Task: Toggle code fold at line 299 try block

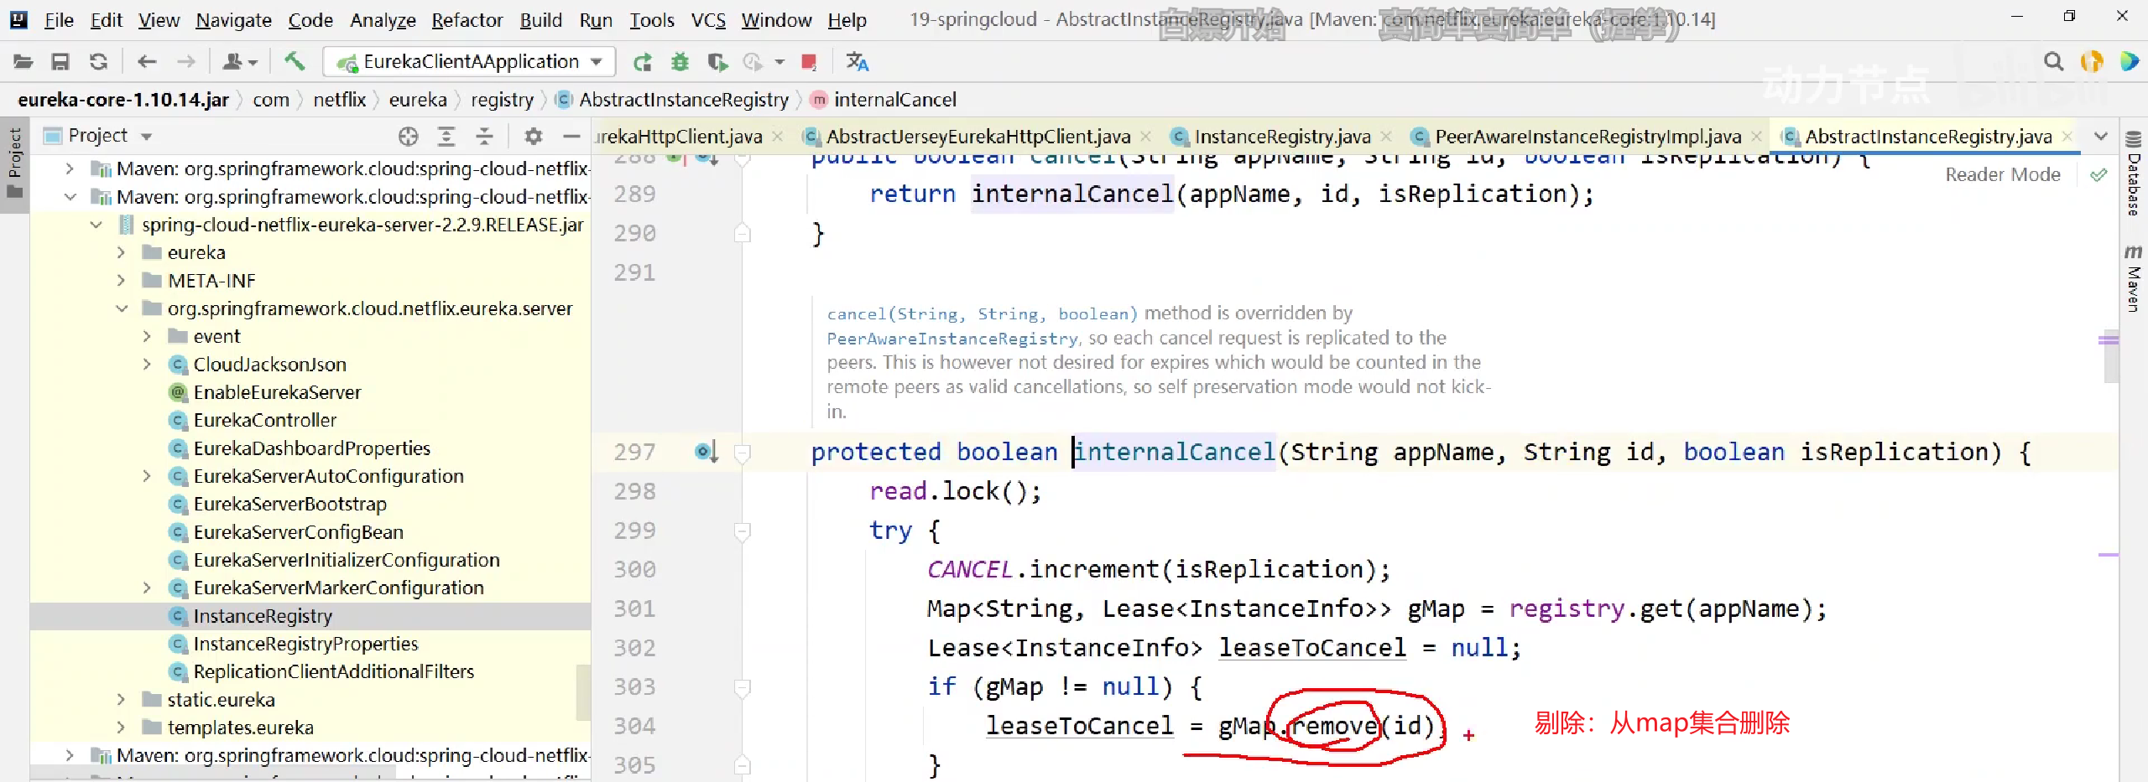Action: click(x=742, y=531)
